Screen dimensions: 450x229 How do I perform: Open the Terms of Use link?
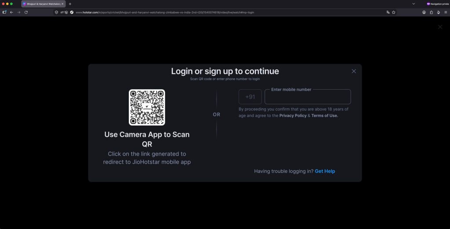(x=325, y=116)
